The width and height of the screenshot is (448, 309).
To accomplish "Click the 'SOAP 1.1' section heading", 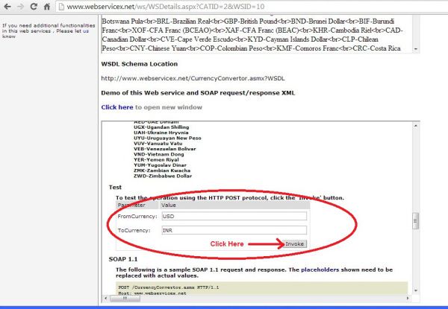I will pos(123,259).
